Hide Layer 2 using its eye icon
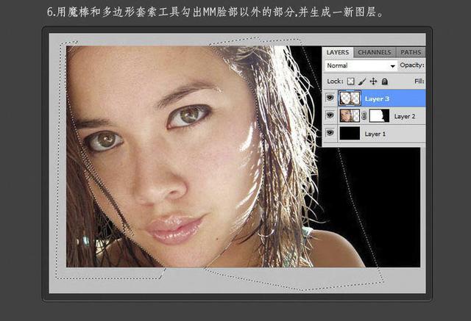The height and width of the screenshot is (321, 471). point(330,115)
